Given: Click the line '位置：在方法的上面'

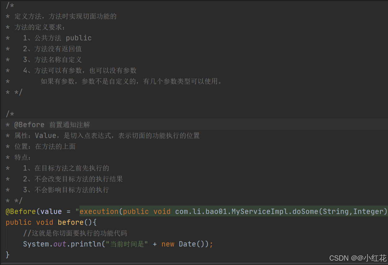Looking at the screenshot, I should point(45,146).
